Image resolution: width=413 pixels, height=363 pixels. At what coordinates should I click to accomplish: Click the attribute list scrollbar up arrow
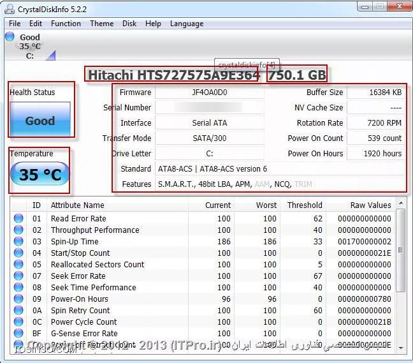[x=401, y=203]
